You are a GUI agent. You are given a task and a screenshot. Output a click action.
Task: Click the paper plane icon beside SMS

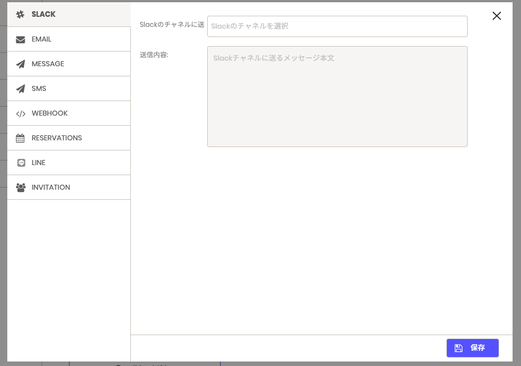20,89
